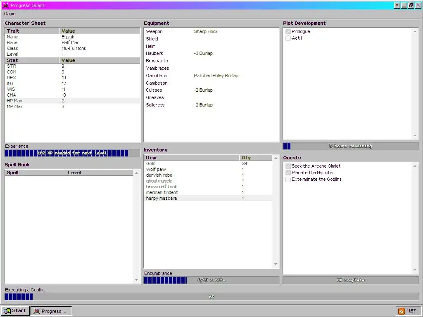Image resolution: width=423 pixels, height=317 pixels.
Task: Select the Class row Mu-Fu Monk
Action: pyautogui.click(x=73, y=49)
